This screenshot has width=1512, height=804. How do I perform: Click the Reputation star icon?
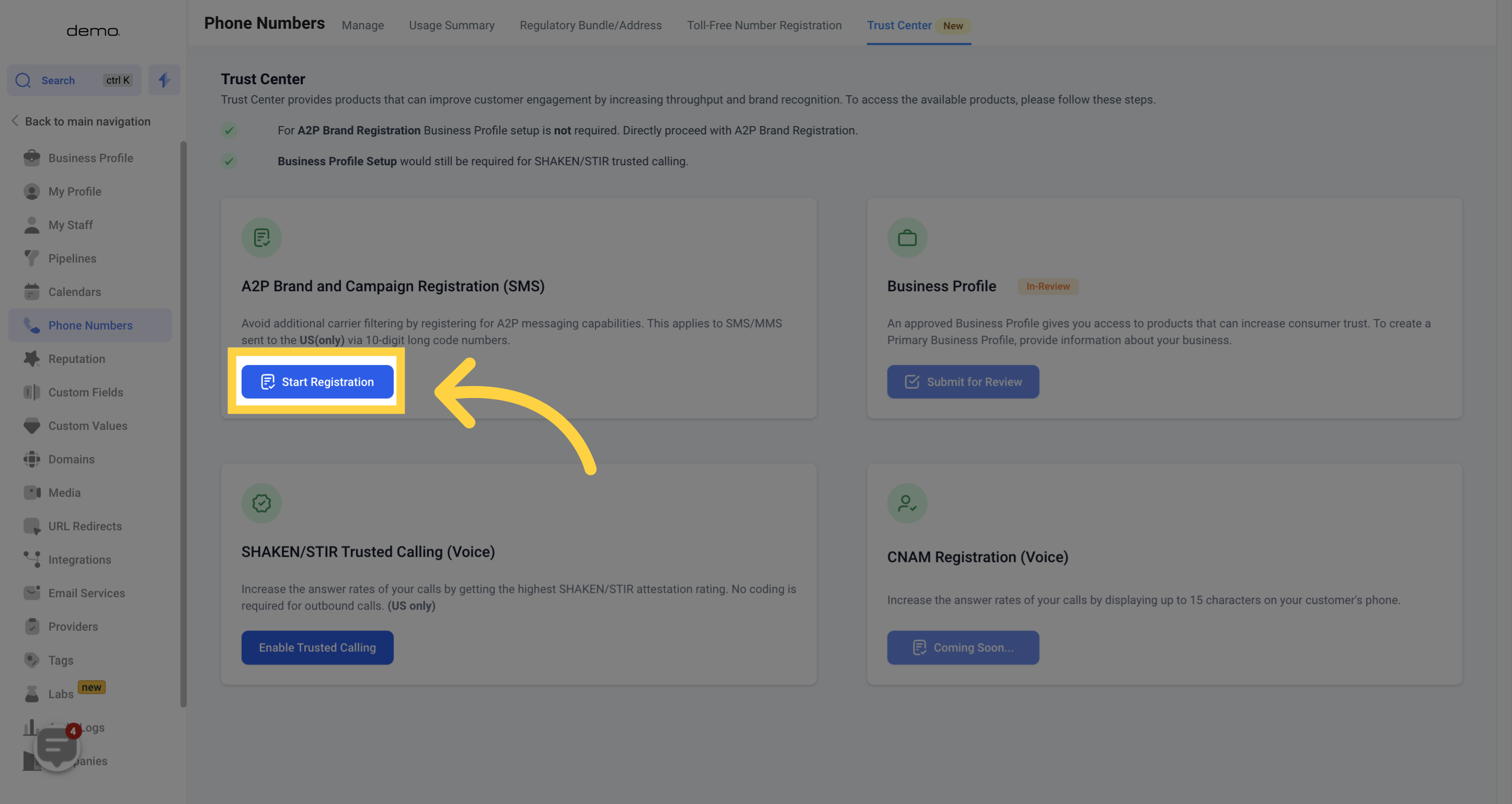[32, 358]
